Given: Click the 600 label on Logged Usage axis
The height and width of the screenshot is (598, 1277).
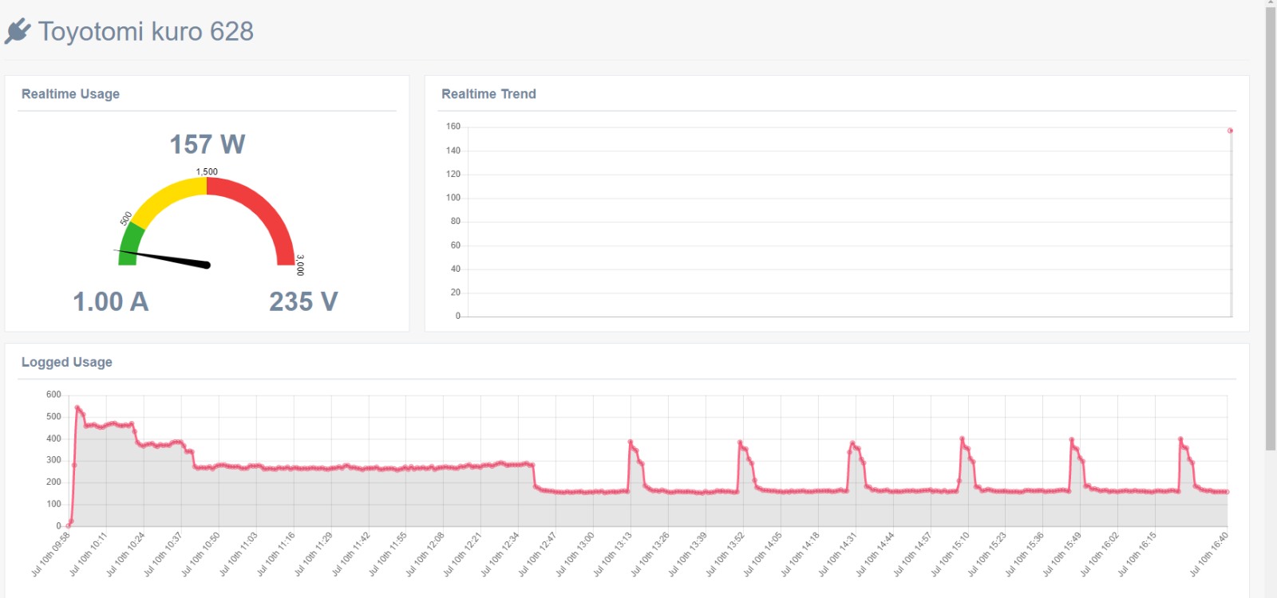Looking at the screenshot, I should coord(53,395).
